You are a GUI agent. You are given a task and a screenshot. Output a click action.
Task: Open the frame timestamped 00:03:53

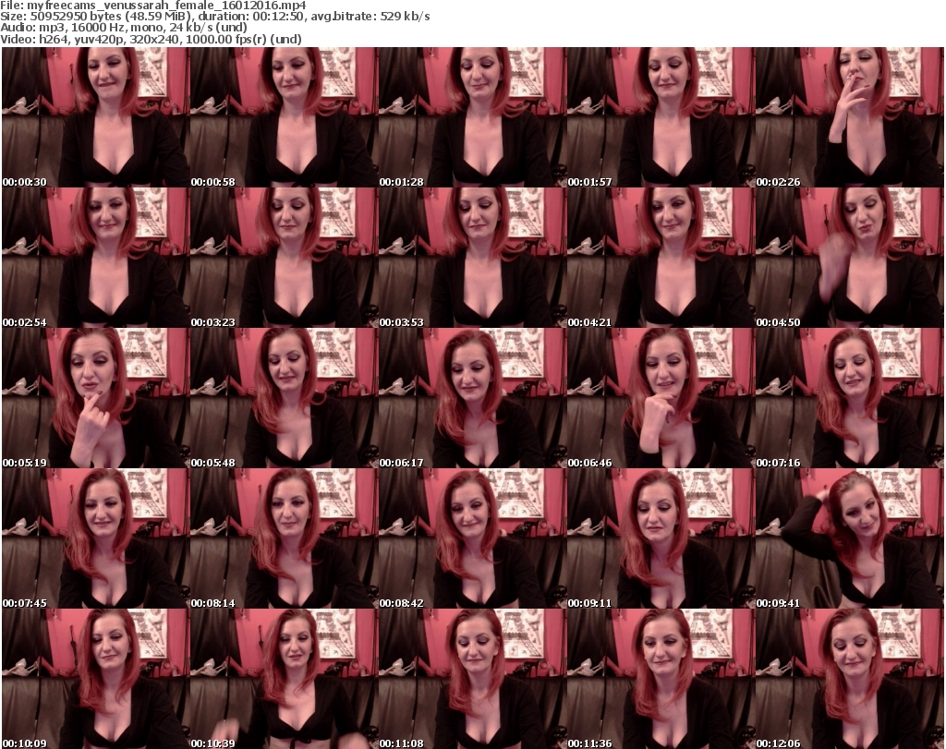(471, 258)
